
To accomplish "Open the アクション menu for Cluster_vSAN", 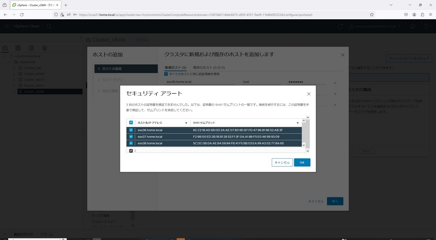I will [x=141, y=40].
